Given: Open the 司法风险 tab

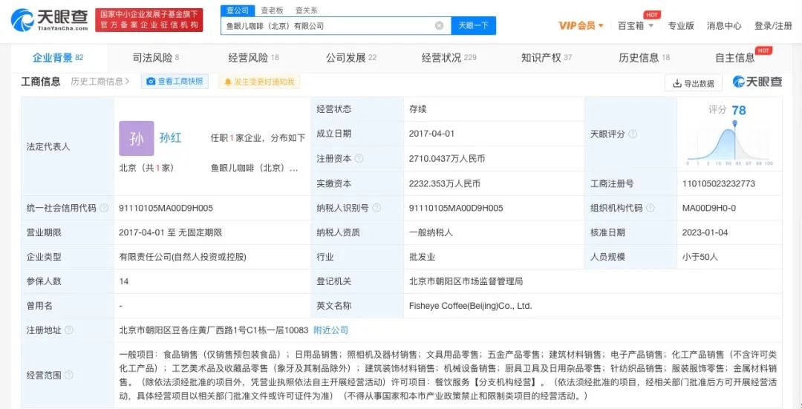Looking at the screenshot, I should [155, 58].
